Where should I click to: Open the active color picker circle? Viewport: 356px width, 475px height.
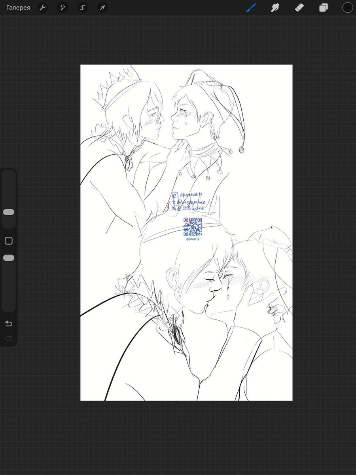tap(347, 7)
